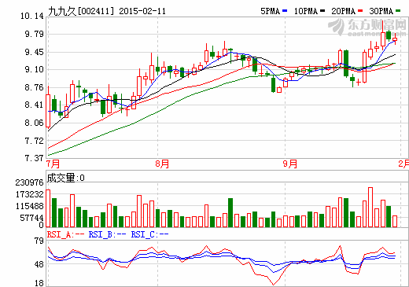The image size is (409, 287).
Task: Click the 10PMA legend label
Action: point(306,11)
